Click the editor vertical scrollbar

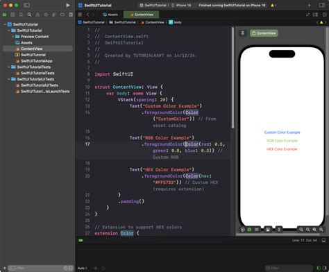coord(233,78)
